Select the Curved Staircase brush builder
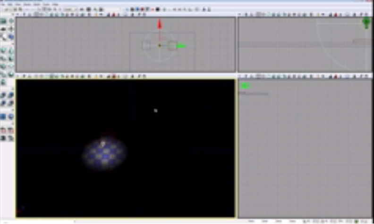The image size is (374, 224). 3,58
